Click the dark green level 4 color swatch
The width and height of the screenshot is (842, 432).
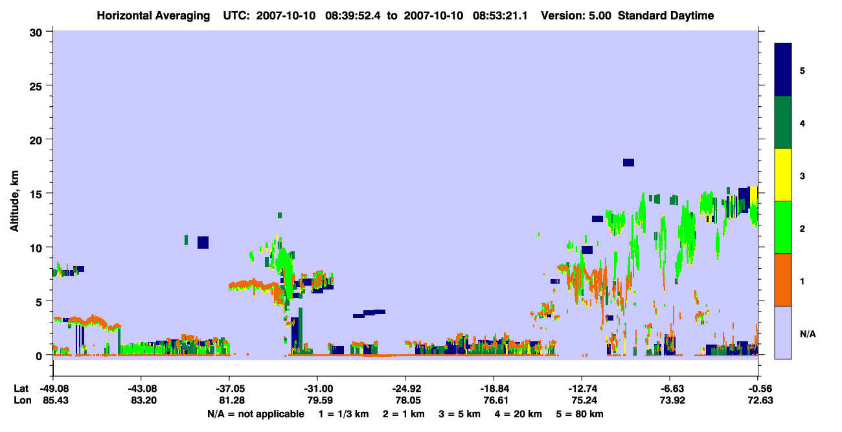(x=783, y=122)
